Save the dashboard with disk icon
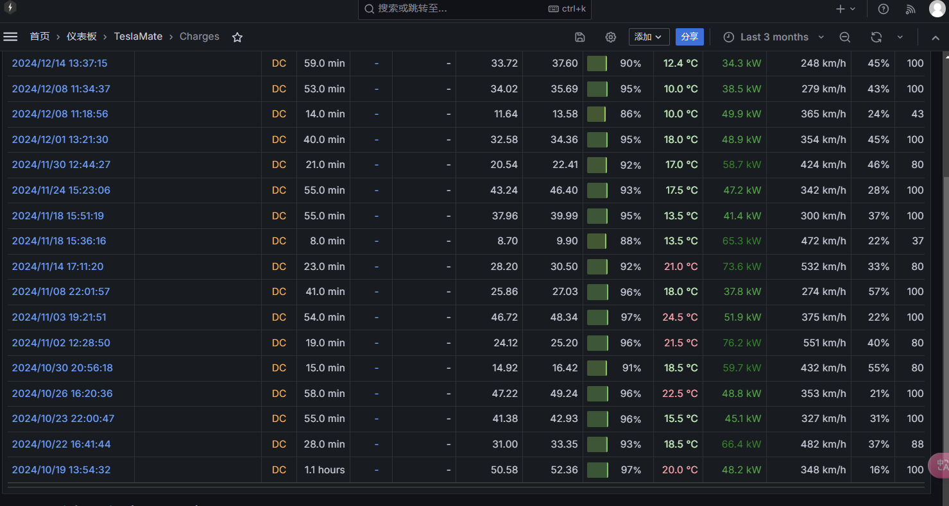 pos(580,37)
